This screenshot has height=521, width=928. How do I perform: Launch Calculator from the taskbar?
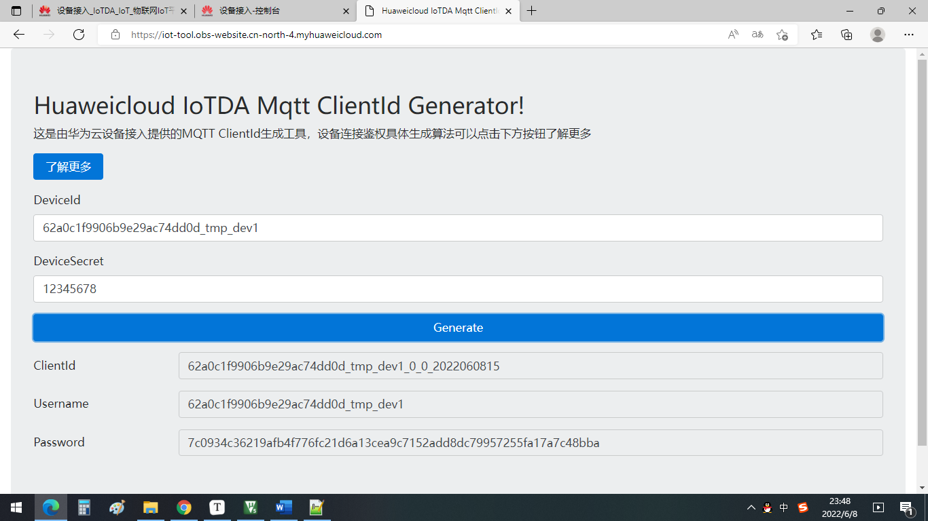coord(84,507)
